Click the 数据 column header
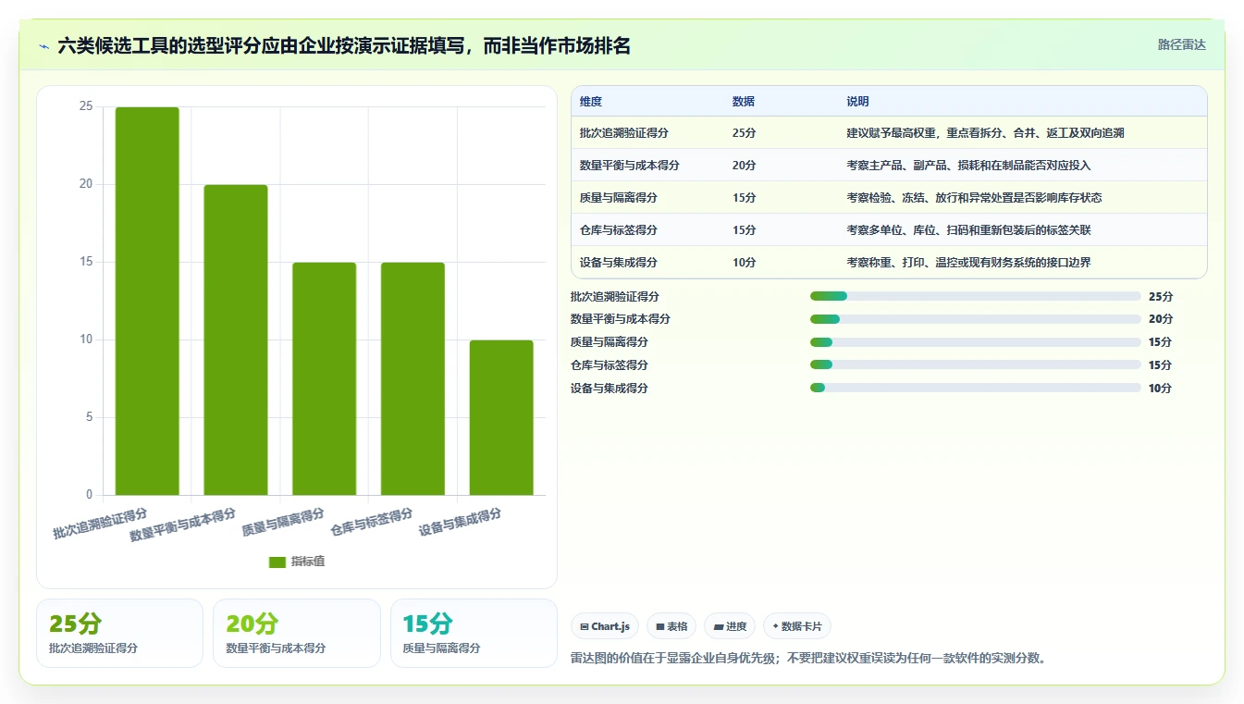The image size is (1244, 704). [x=744, y=102]
